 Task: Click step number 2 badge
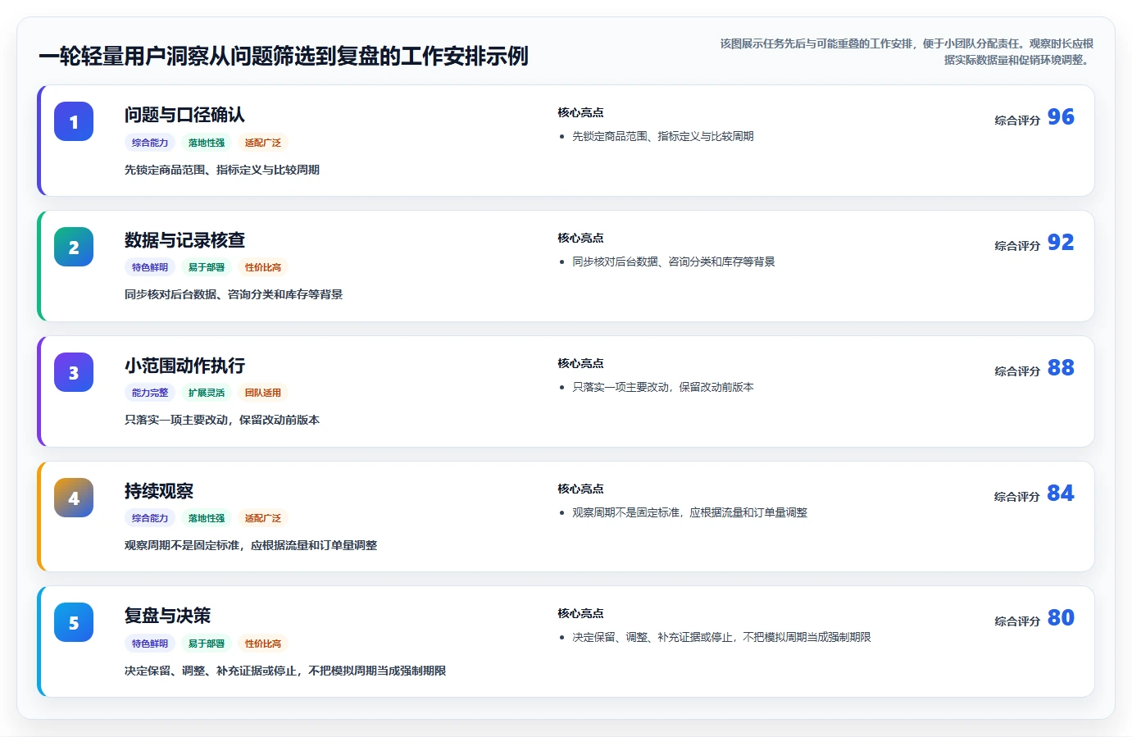tap(74, 247)
